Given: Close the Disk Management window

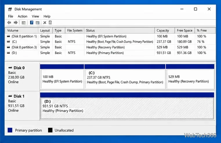Looking at the screenshot, I should click(209, 9).
